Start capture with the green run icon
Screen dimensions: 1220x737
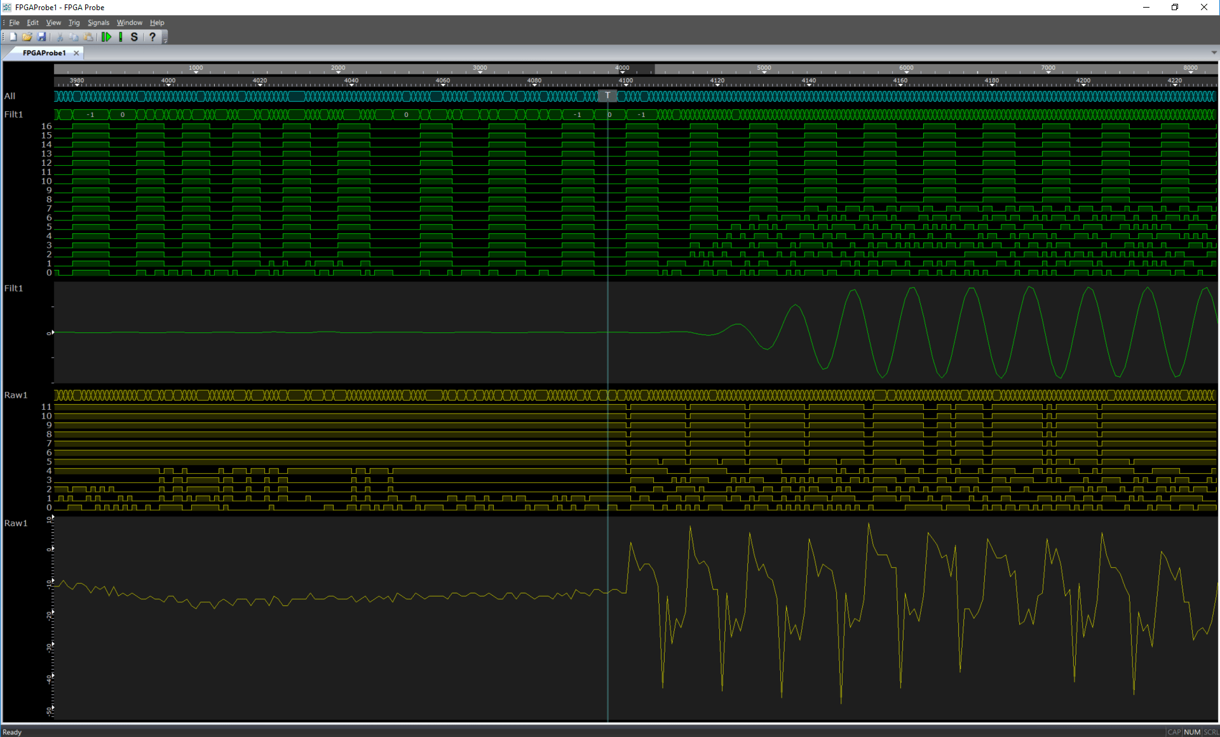pyautogui.click(x=106, y=36)
